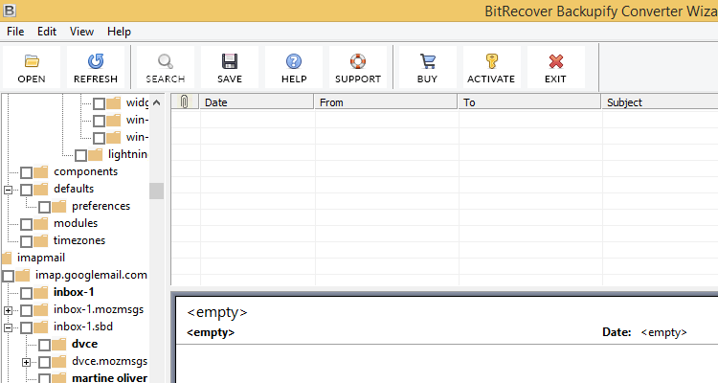Click the Date: <empty> preview field
718x383 pixels.
pos(644,332)
